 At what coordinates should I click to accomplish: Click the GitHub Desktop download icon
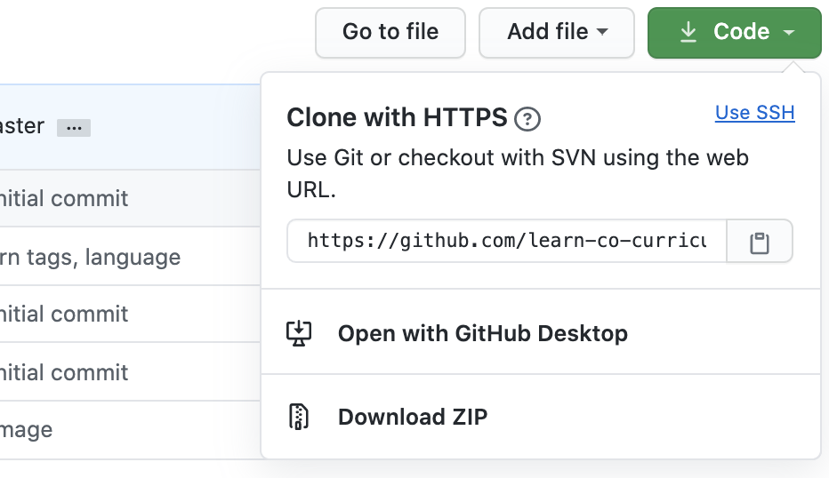(299, 333)
